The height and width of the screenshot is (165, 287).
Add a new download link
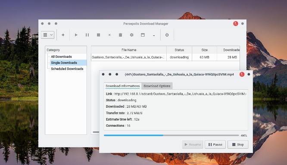pyautogui.click(x=63, y=35)
